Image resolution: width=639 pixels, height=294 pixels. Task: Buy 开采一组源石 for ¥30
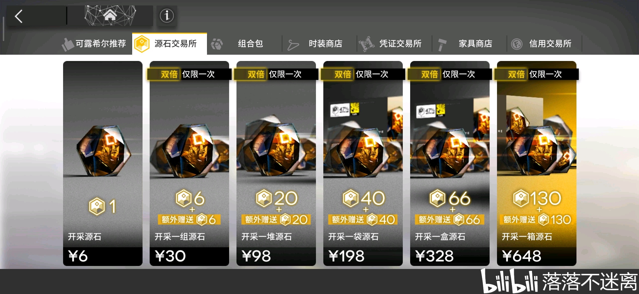click(x=189, y=163)
